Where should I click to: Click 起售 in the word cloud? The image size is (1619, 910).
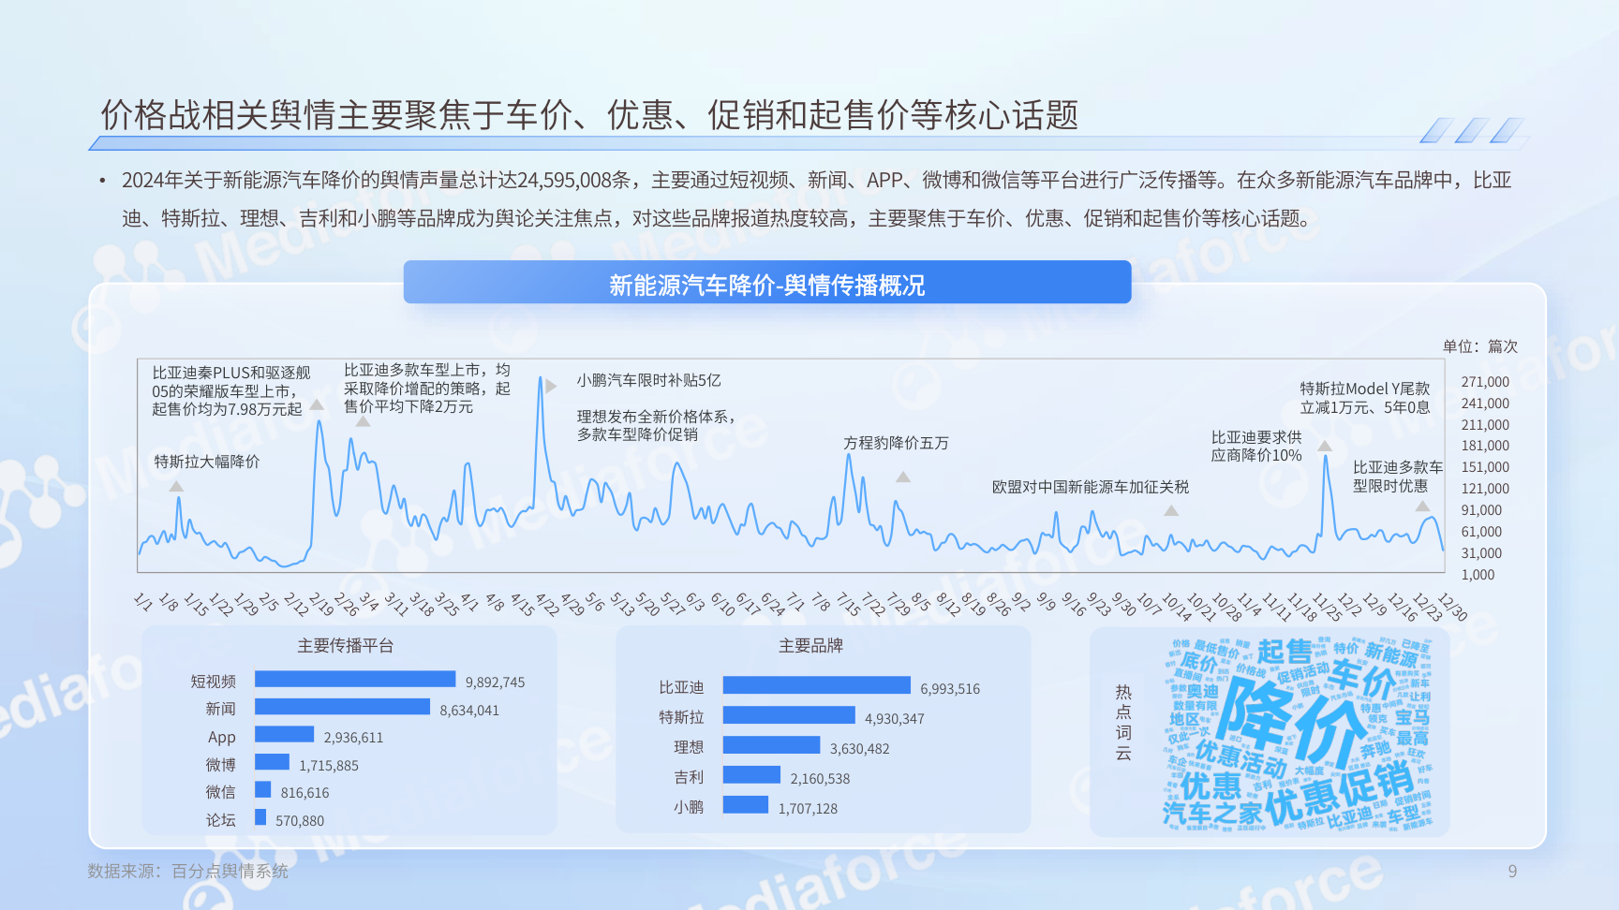tap(1285, 651)
